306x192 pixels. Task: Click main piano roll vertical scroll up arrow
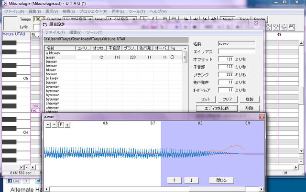(x=301, y=43)
